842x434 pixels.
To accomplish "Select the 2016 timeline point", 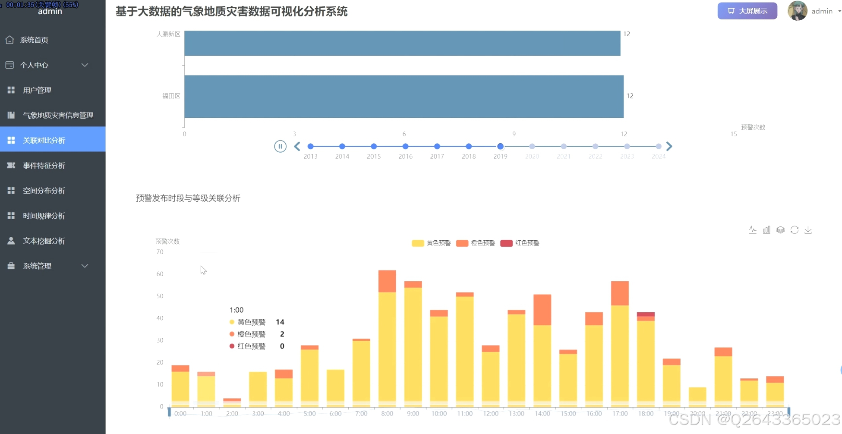I will [x=405, y=146].
